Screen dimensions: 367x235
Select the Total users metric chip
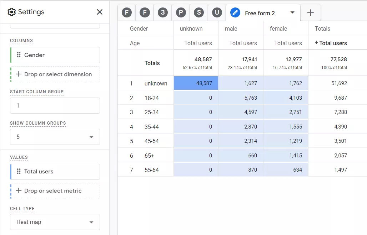pyautogui.click(x=55, y=172)
